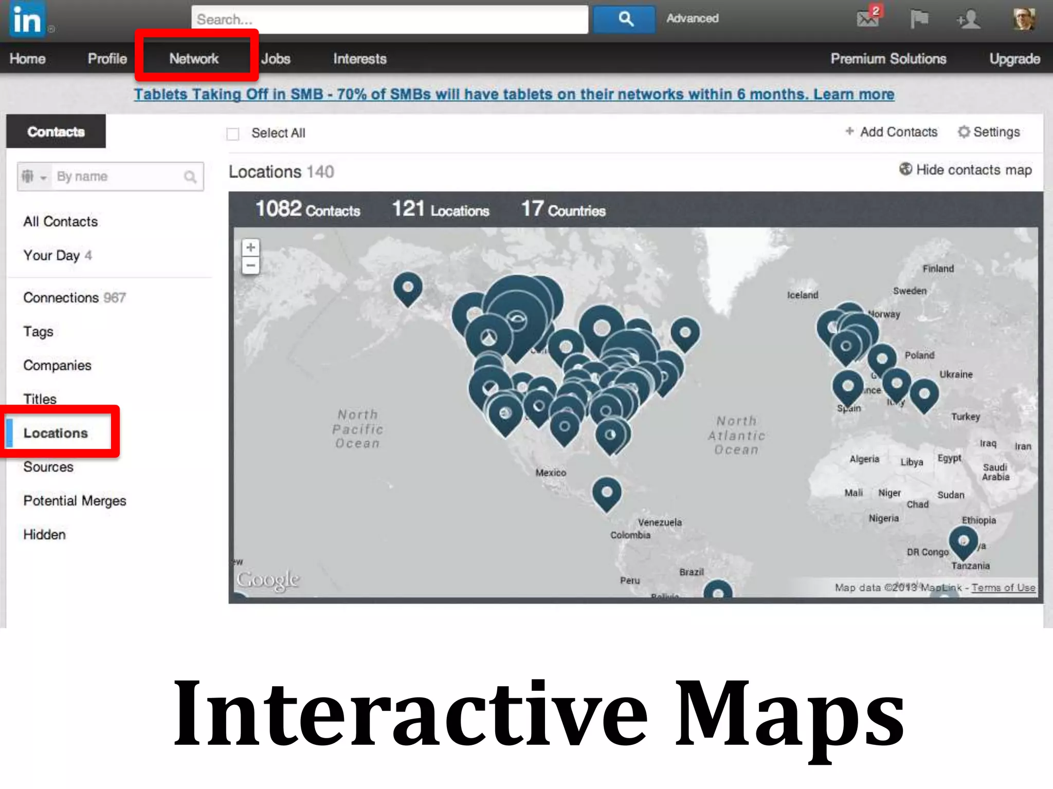The width and height of the screenshot is (1053, 789).
Task: Open Premium Solutions menu
Action: pos(888,59)
